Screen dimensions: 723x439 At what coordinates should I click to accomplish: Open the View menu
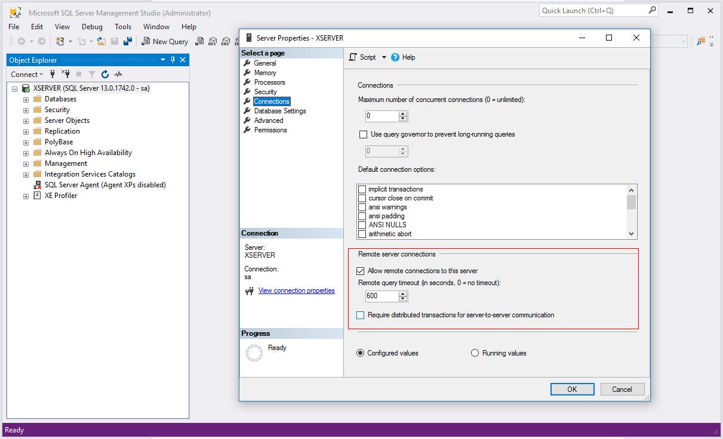pyautogui.click(x=62, y=27)
